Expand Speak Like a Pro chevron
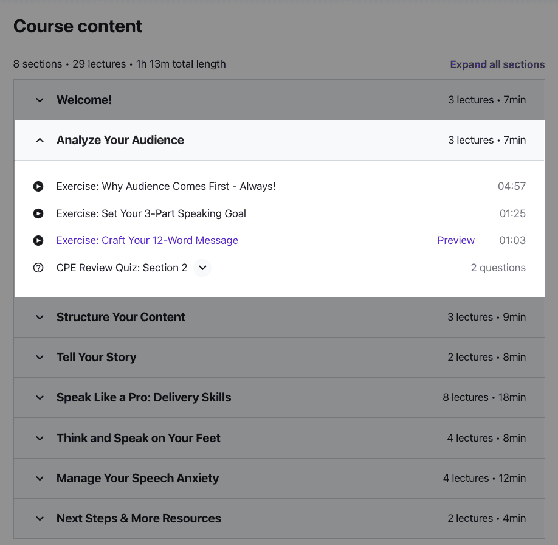 point(40,398)
